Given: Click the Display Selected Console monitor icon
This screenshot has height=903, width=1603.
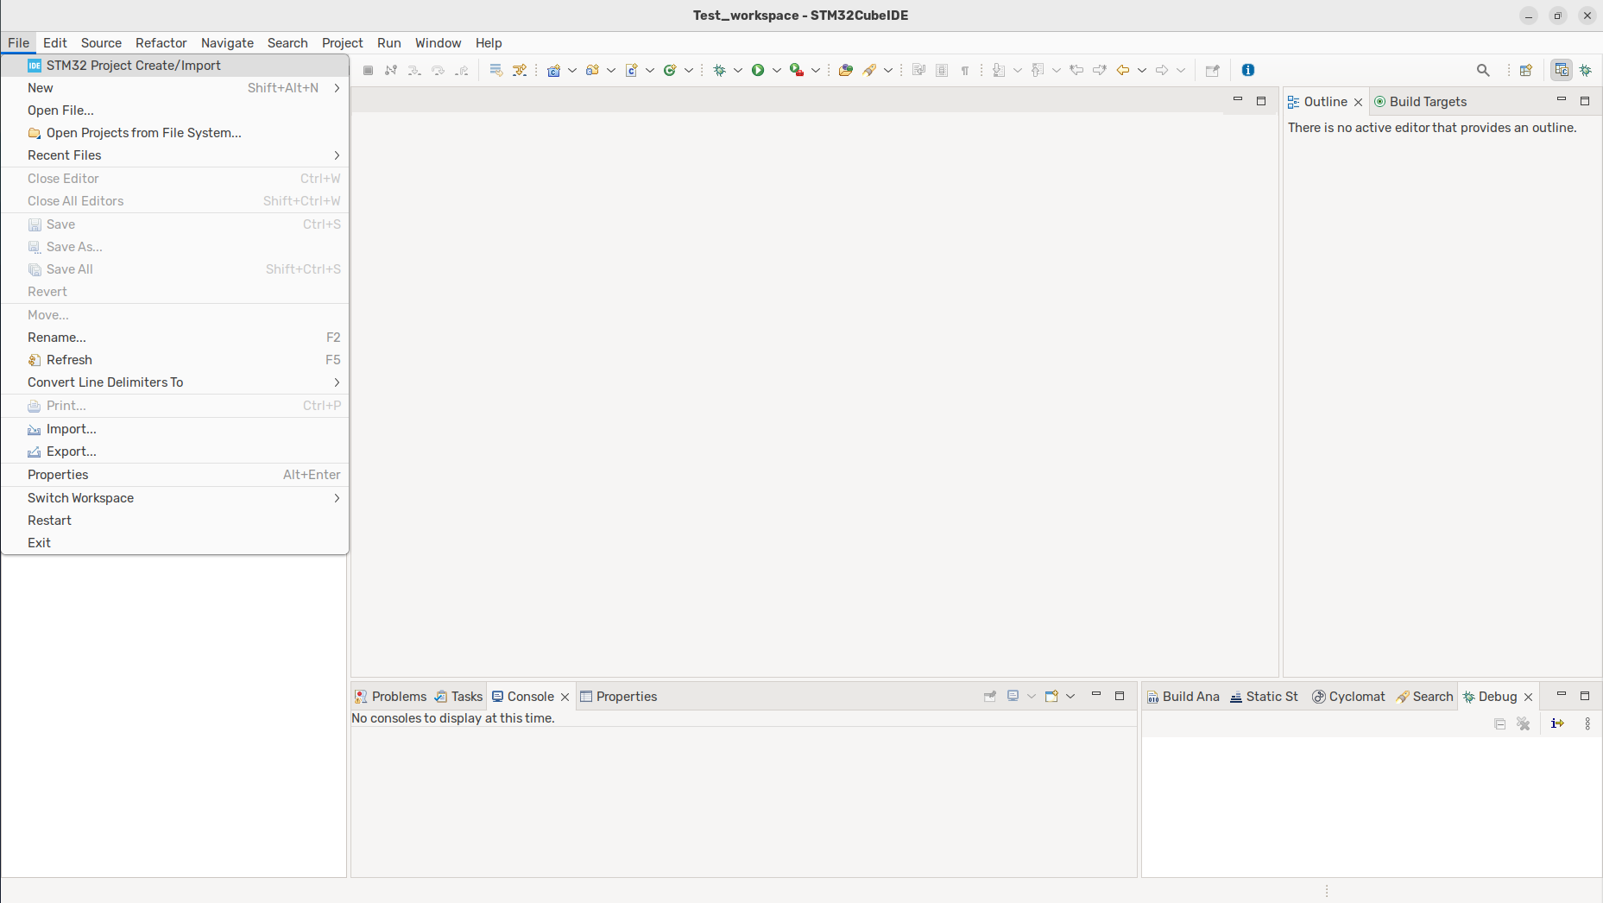Looking at the screenshot, I should 1013,697.
